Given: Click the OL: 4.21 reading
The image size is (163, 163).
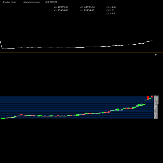Looking at the screenshot, I should pyautogui.click(x=111, y=13).
